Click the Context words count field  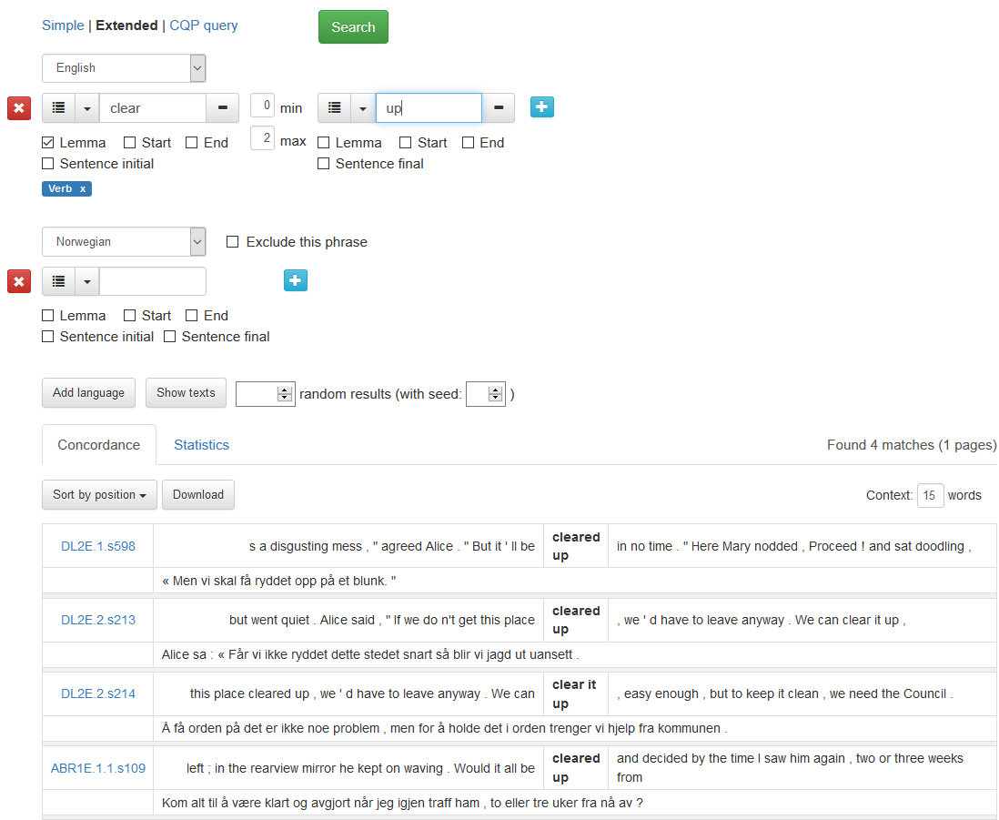coord(930,495)
